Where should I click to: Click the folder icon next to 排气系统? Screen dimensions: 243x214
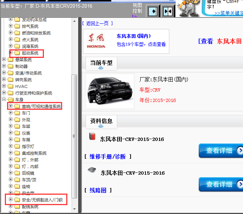coord(17,26)
